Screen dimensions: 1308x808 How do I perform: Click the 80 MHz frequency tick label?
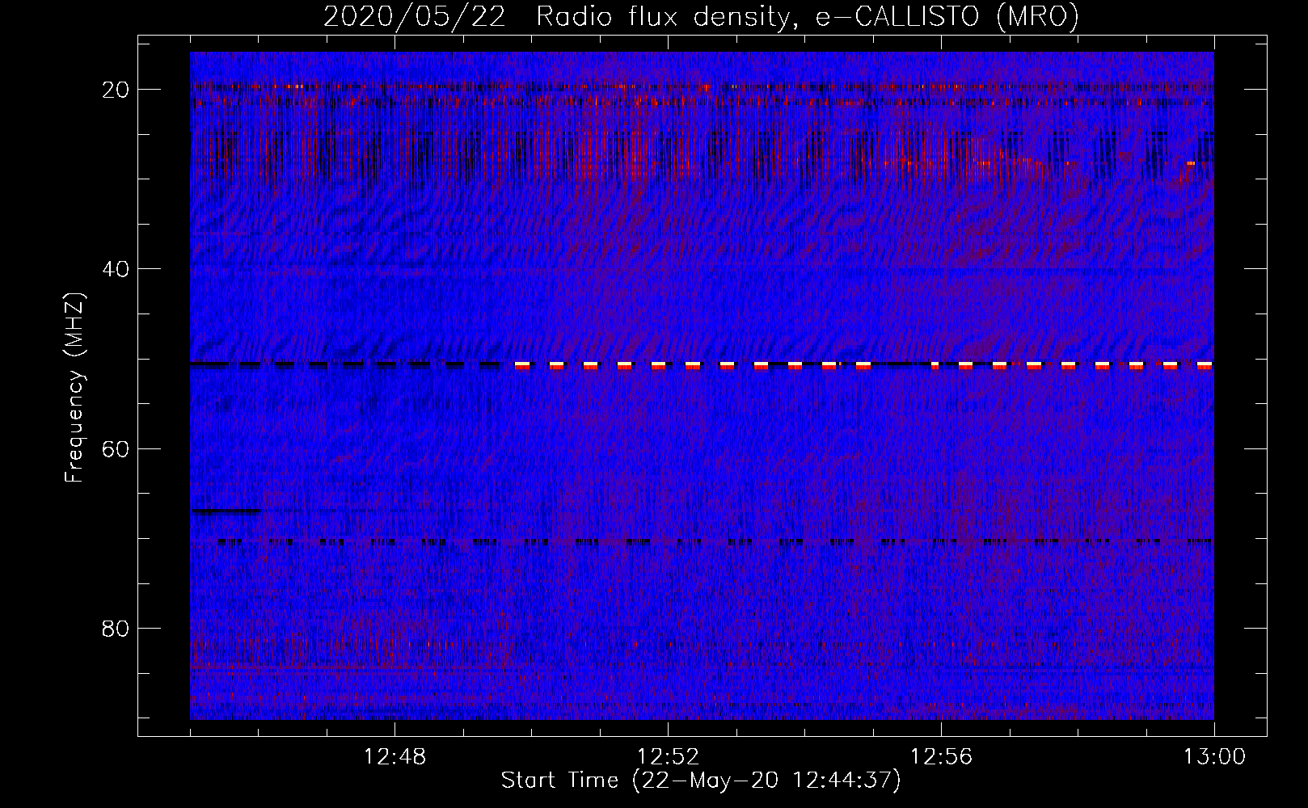(x=116, y=629)
